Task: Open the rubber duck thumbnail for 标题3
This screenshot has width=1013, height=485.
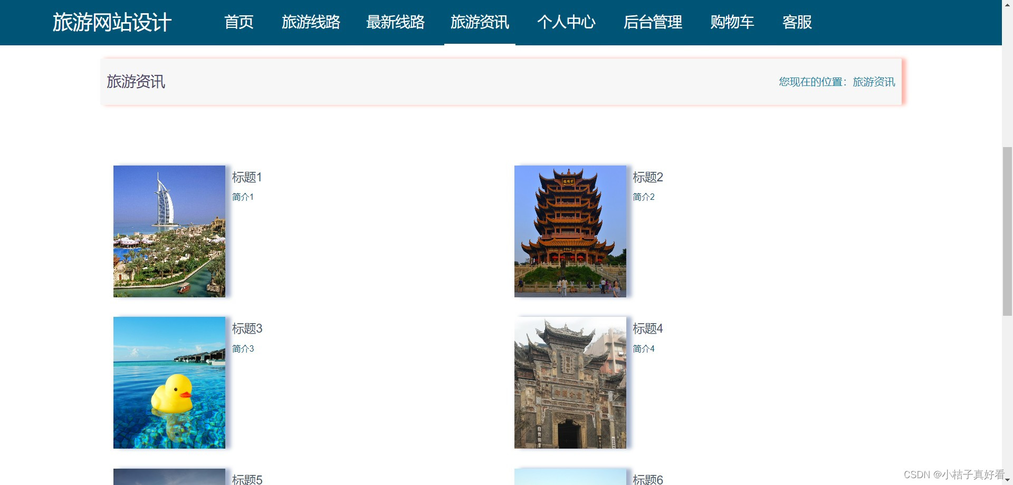Action: click(x=169, y=383)
